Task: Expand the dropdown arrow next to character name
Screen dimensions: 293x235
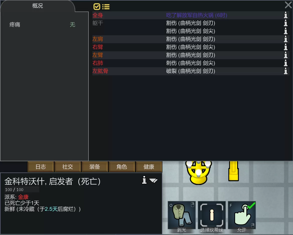Action: [153, 180]
